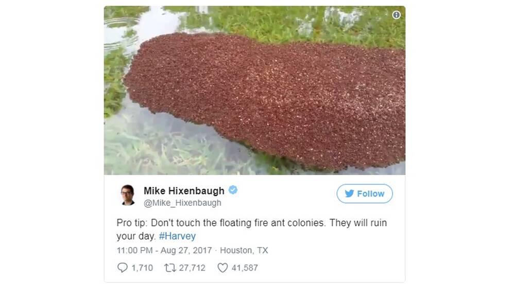Click the heart like icon
511x287 pixels.
[x=223, y=268]
